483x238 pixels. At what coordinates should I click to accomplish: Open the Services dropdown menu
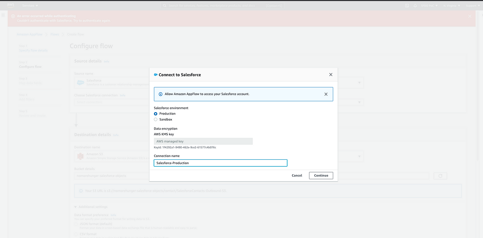point(30,6)
